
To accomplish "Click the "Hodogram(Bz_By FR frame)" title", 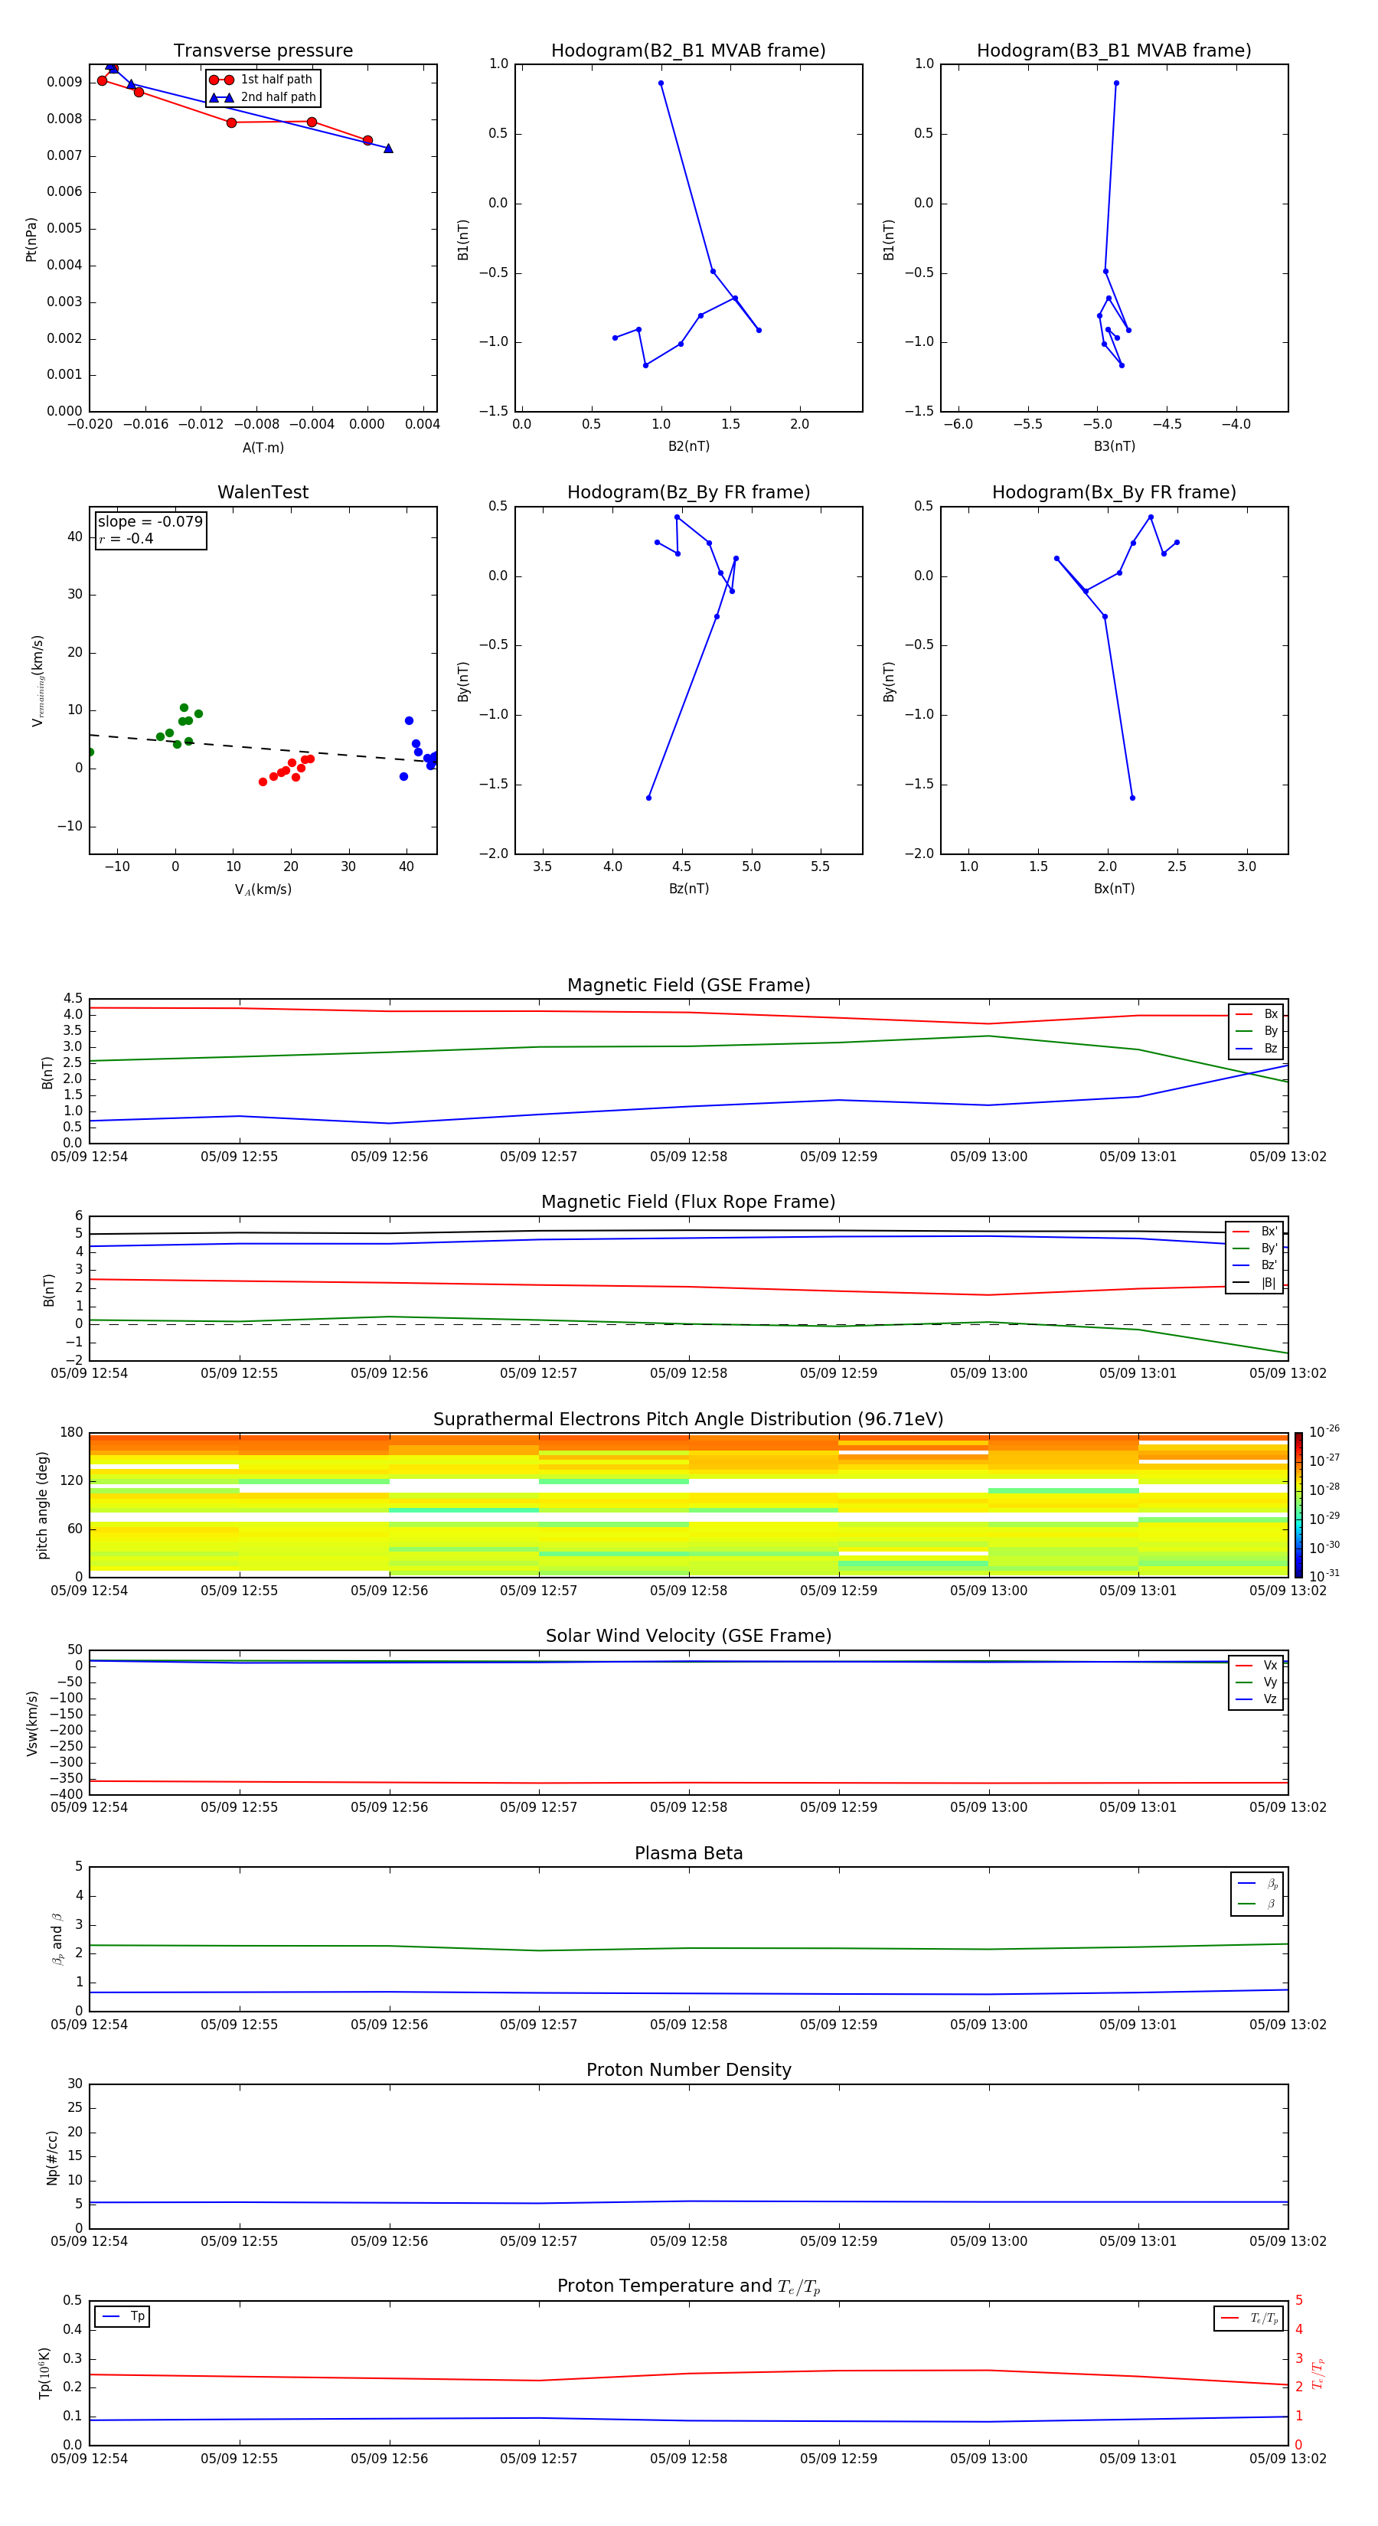I will 688,492.
